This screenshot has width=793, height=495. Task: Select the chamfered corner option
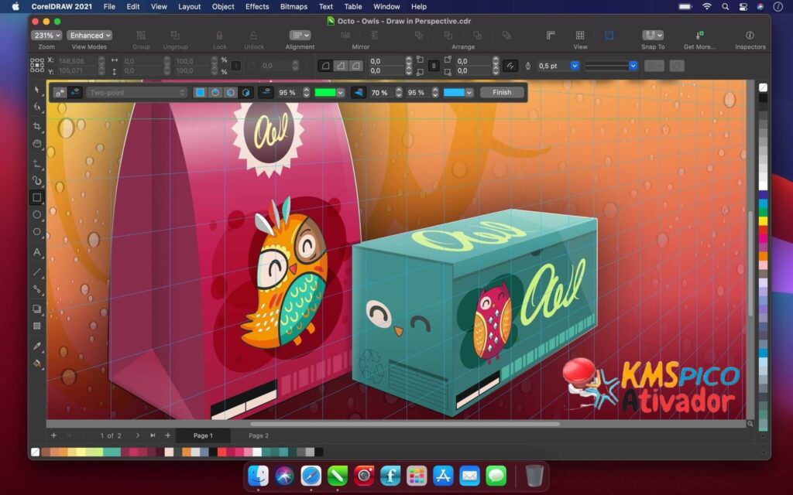click(356, 66)
